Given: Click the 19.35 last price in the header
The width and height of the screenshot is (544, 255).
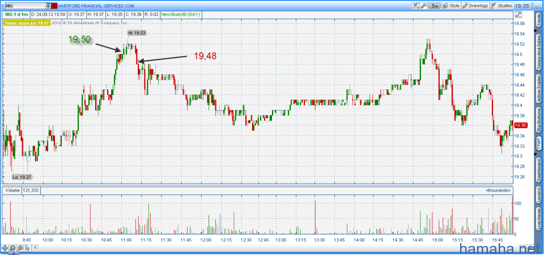Looking at the screenshot, I should [x=522, y=6].
